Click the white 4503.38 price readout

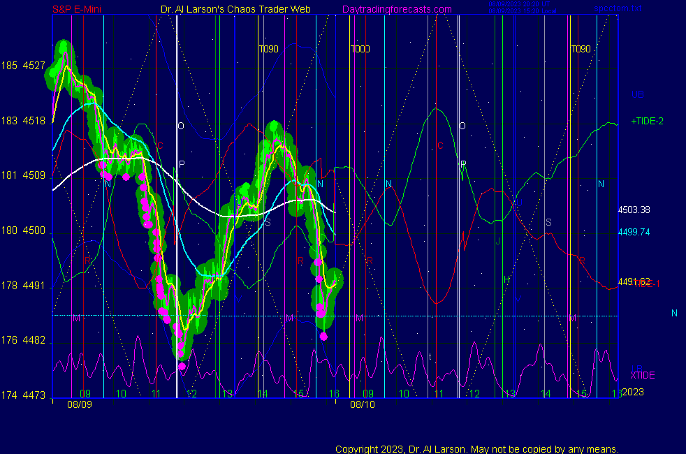(x=634, y=210)
